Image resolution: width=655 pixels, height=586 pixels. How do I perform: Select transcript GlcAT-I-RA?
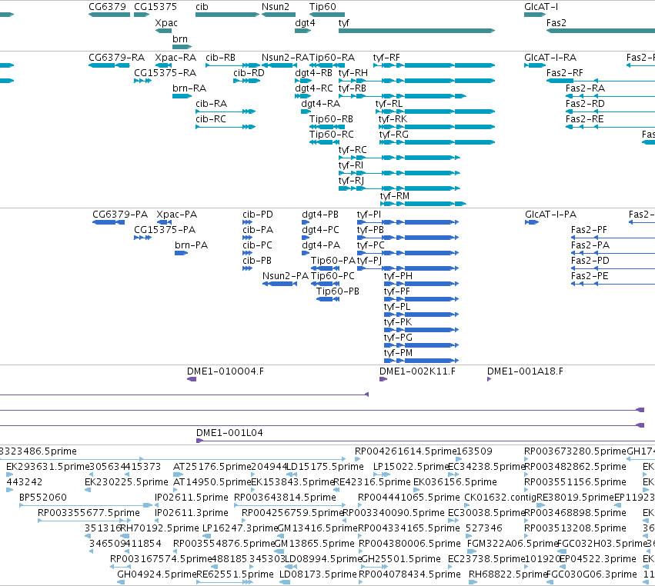(535, 65)
